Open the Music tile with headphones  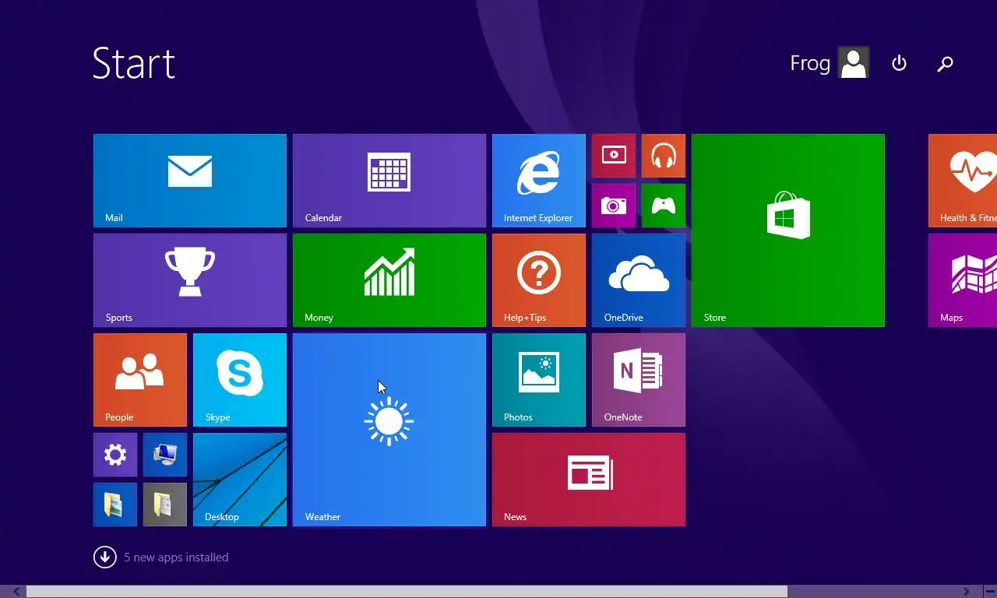coord(664,156)
